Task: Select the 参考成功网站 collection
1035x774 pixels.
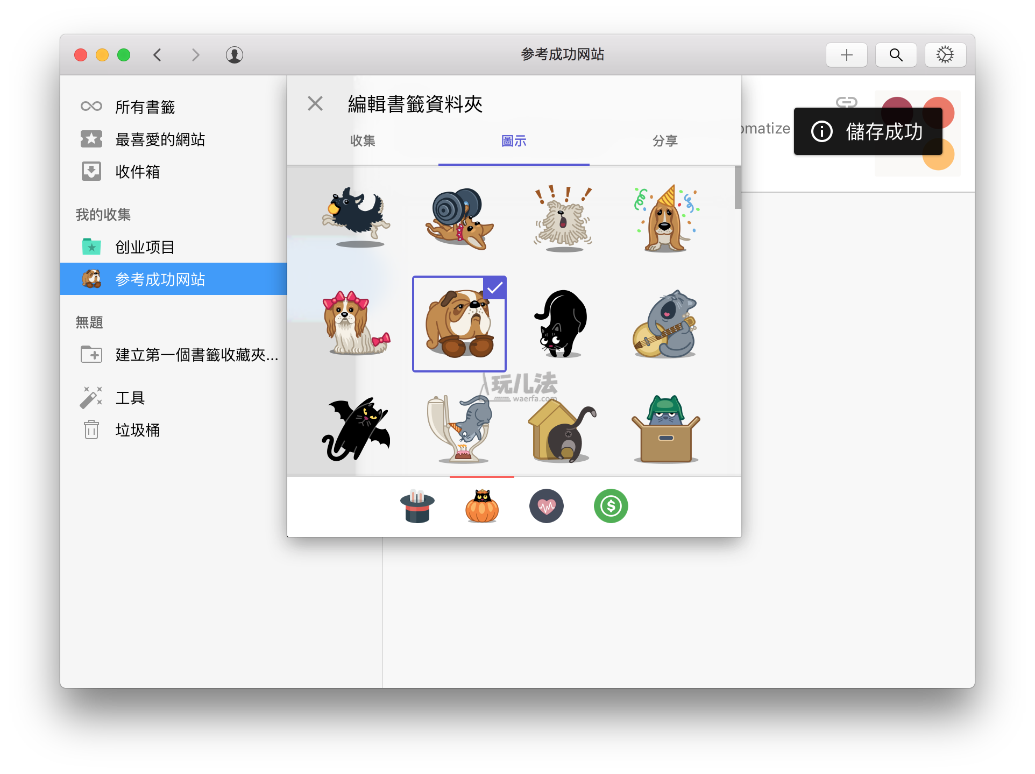Action: point(174,279)
